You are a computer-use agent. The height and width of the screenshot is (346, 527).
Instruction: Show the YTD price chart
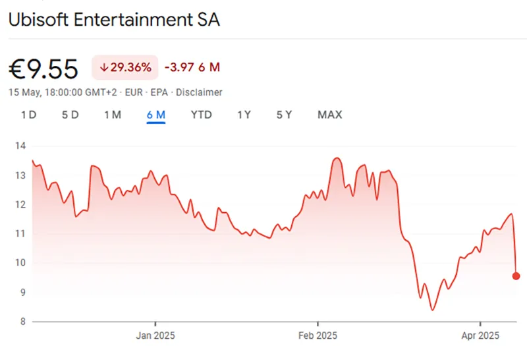201,115
